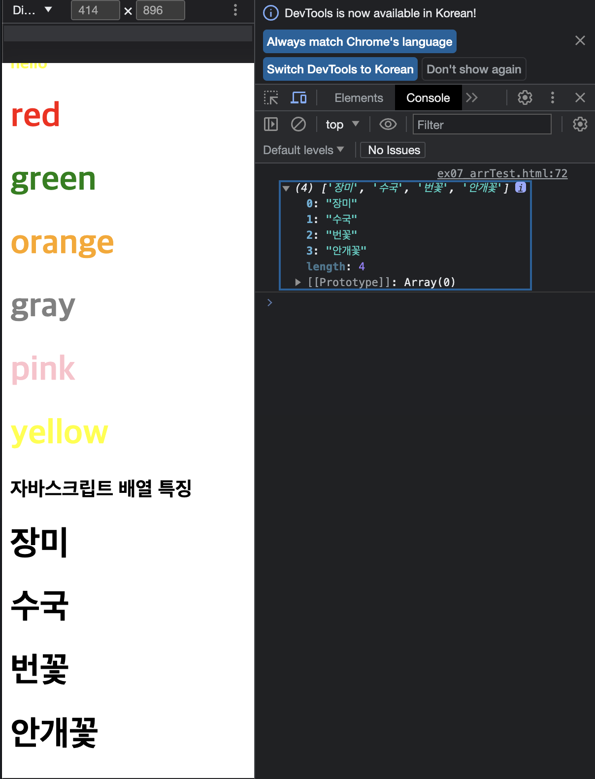This screenshot has width=595, height=779.
Task: Click the pink heading on the page
Action: coord(43,369)
